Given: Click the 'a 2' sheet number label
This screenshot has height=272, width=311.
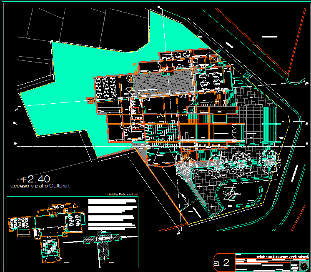Looking at the screenshot, I should click(x=221, y=263).
